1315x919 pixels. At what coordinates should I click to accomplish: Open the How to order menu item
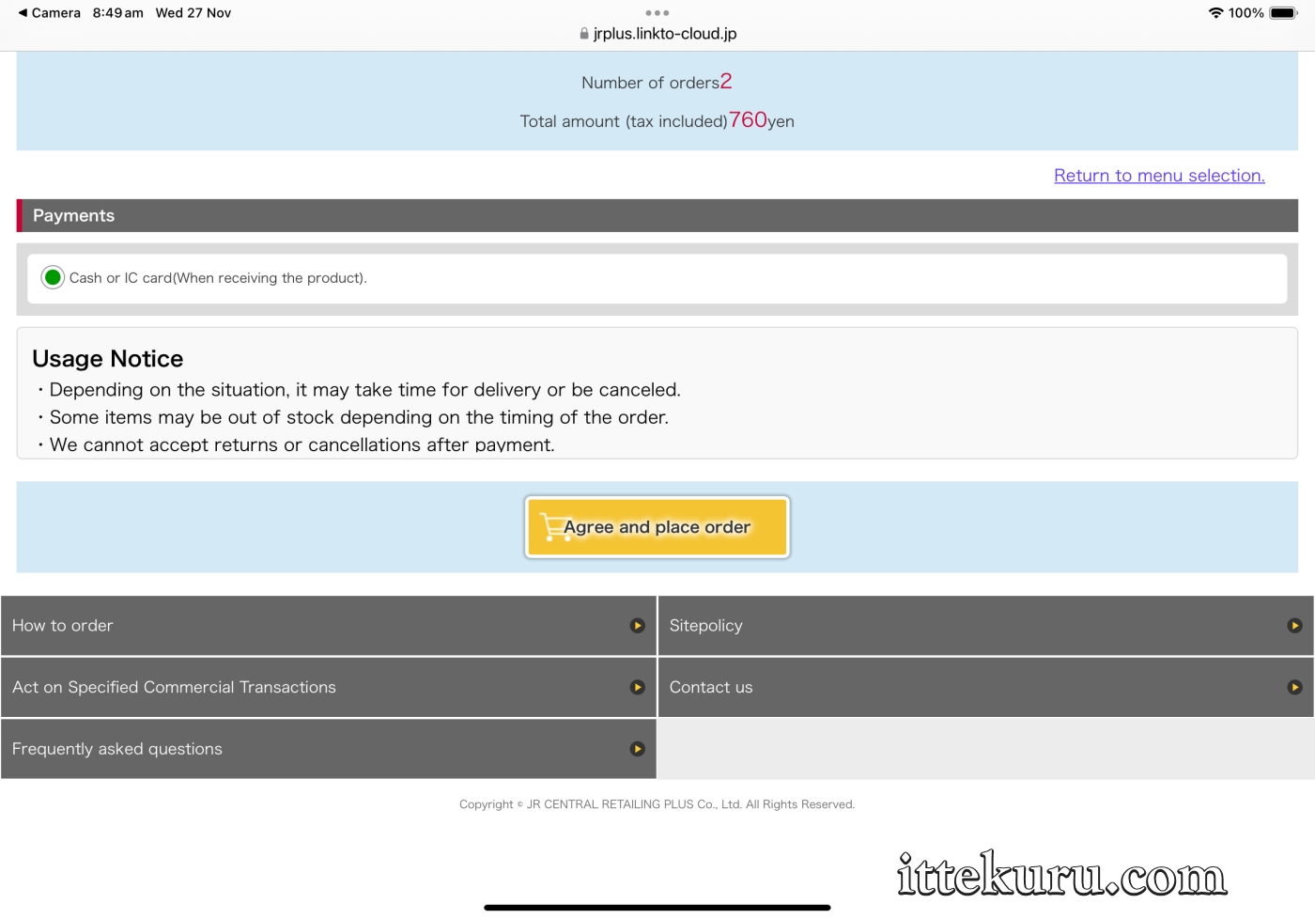click(62, 626)
